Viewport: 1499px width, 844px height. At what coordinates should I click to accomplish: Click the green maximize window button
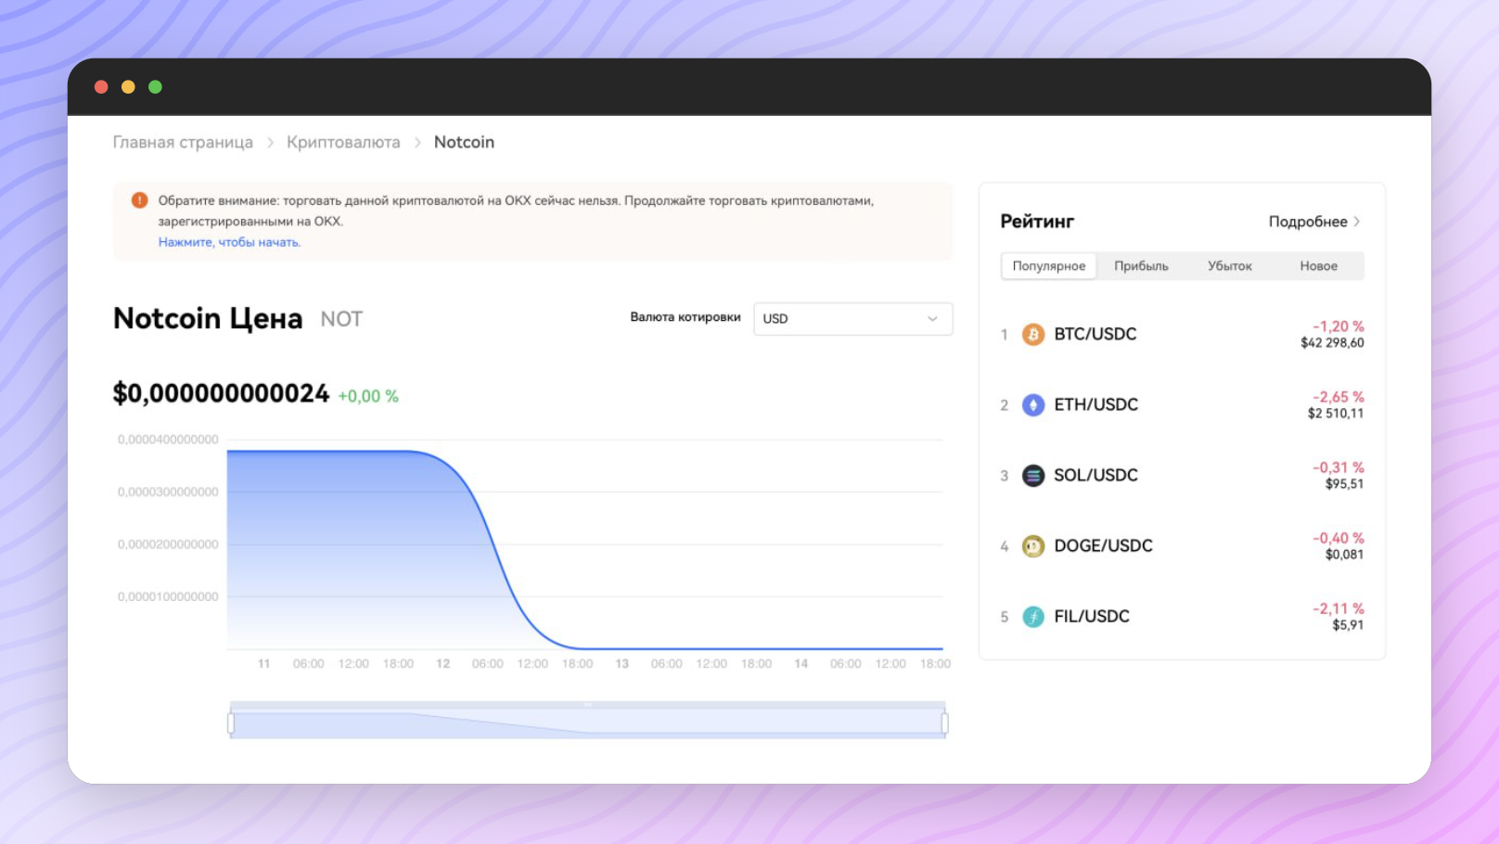155,87
